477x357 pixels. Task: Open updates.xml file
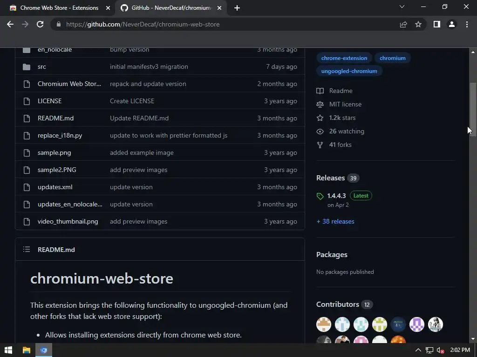tap(55, 187)
